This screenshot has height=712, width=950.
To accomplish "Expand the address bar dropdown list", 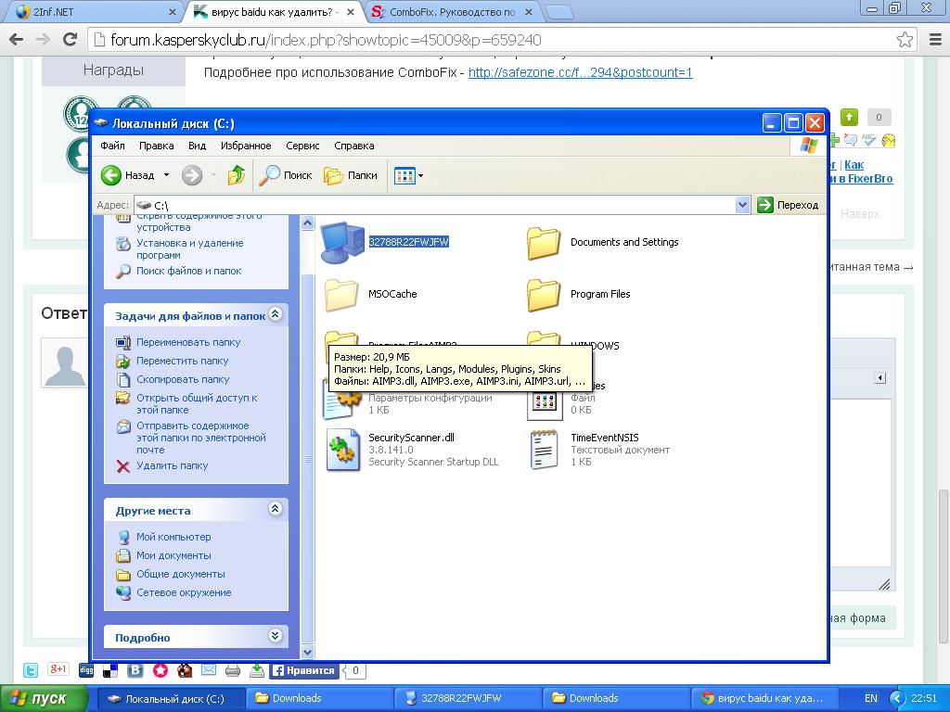I will click(x=742, y=205).
